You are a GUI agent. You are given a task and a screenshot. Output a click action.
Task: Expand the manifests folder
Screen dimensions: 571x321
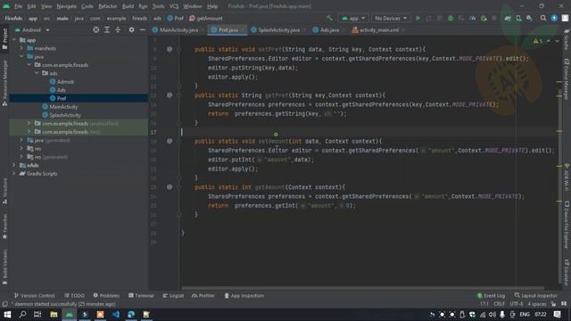tap(21, 48)
